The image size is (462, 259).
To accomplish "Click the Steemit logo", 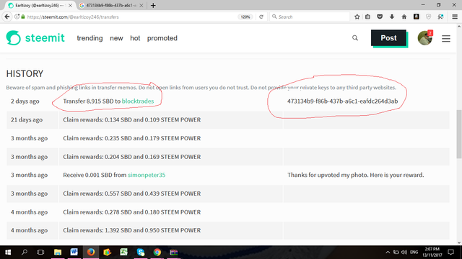I will click(35, 38).
